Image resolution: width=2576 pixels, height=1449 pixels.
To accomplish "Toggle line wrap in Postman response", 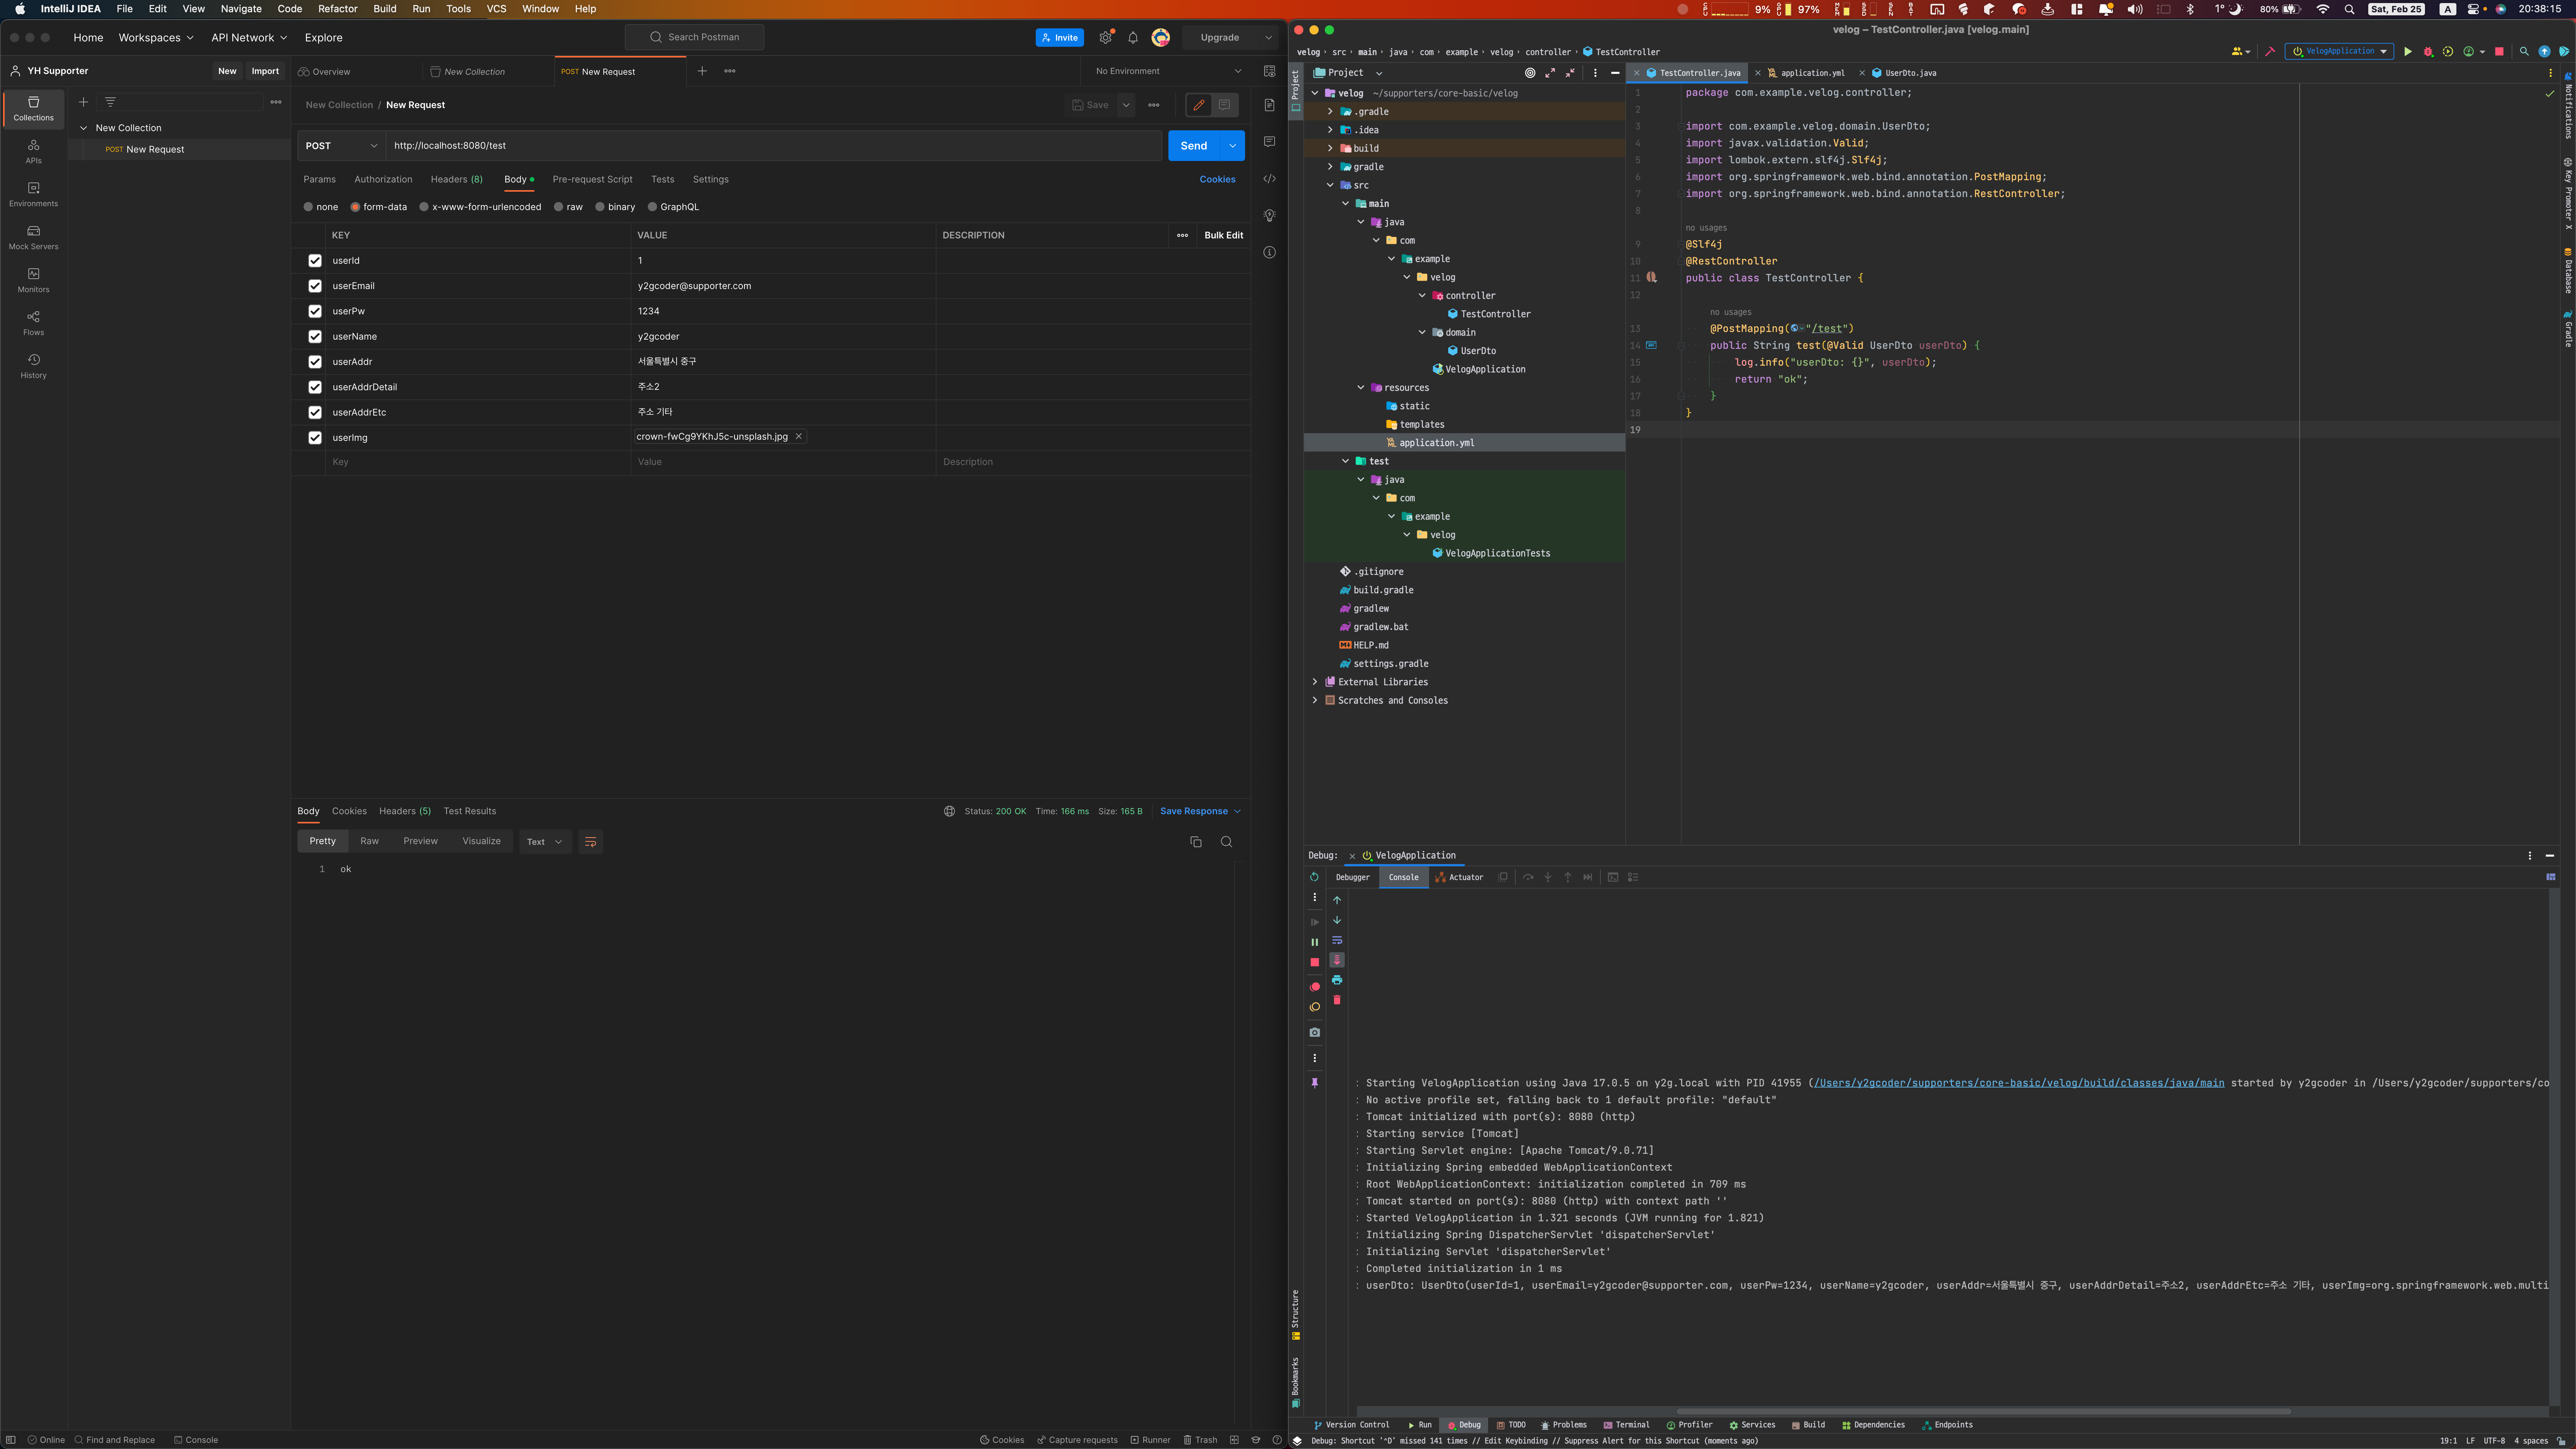I will click(590, 842).
